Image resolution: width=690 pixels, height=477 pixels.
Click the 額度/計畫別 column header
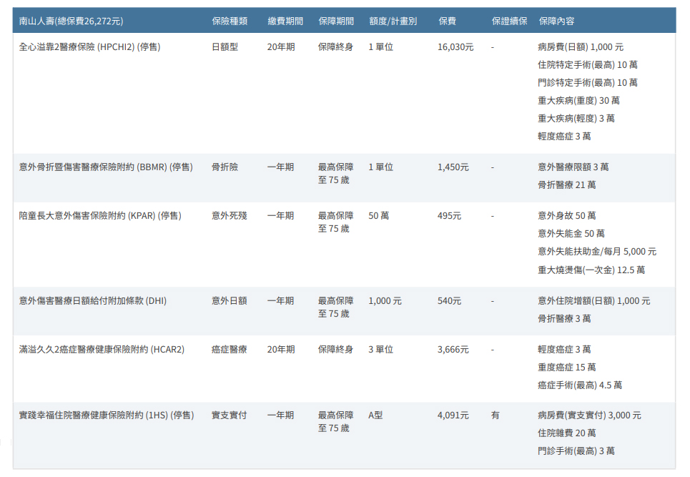[393, 21]
